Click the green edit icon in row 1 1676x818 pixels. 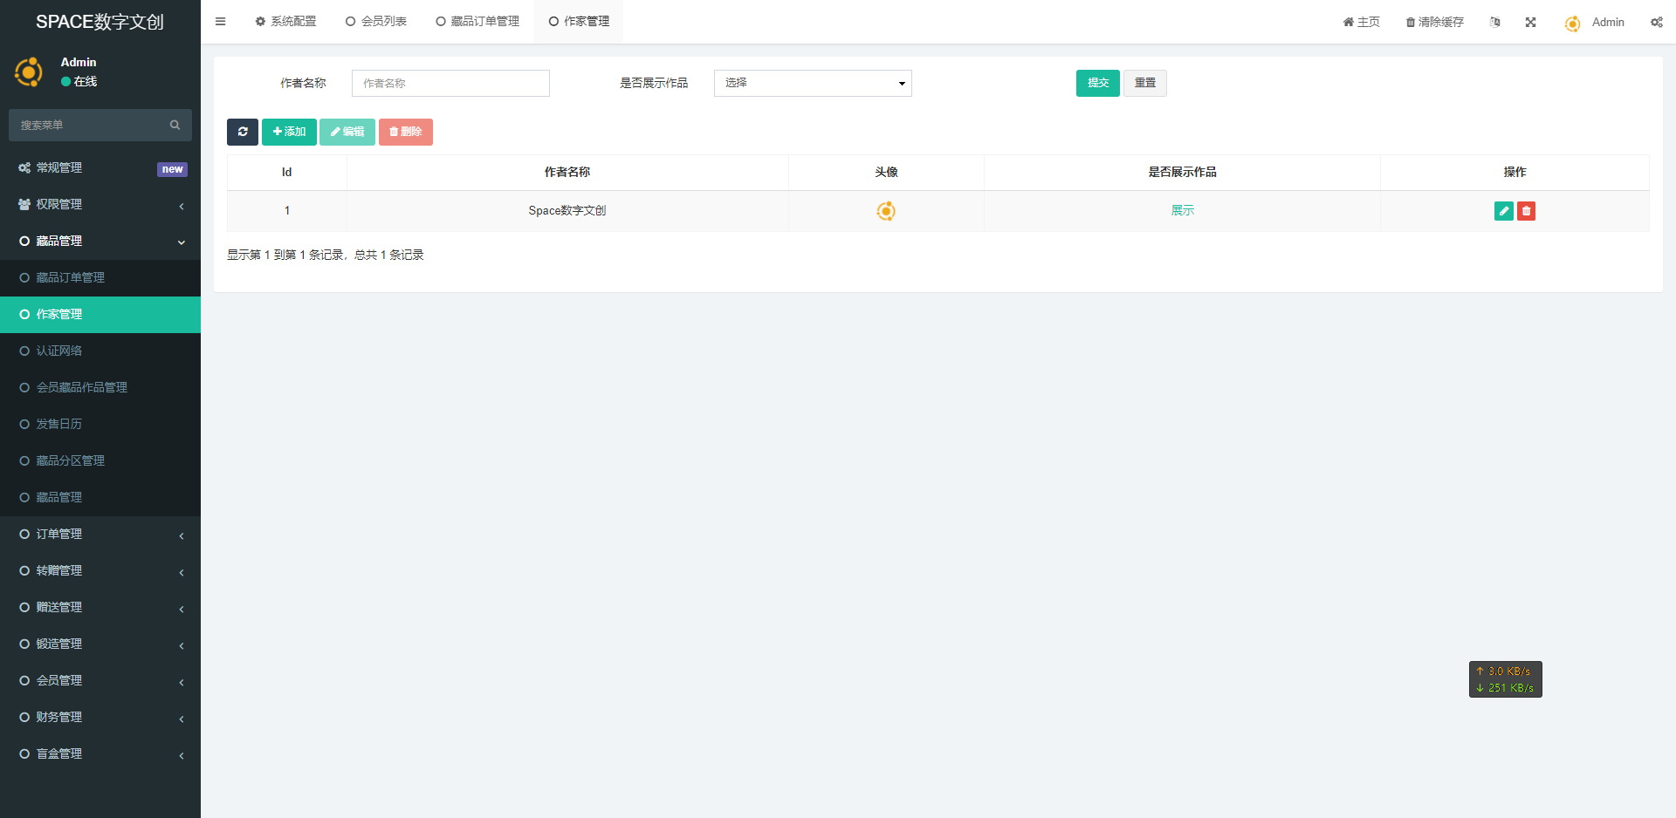coord(1503,211)
